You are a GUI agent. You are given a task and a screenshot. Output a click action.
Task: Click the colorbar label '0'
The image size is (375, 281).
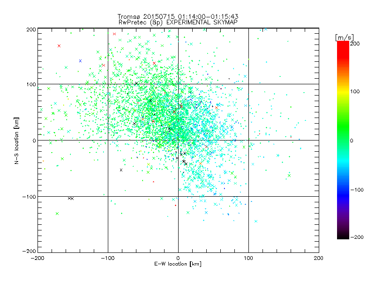[x=352, y=140]
